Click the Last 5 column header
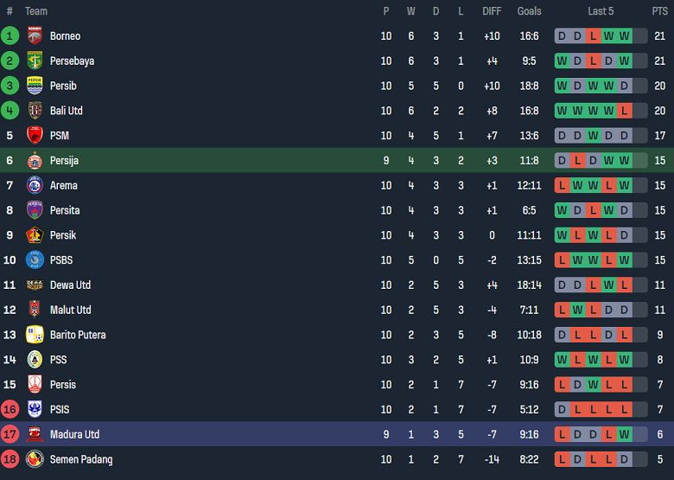The image size is (674, 480). [x=601, y=11]
